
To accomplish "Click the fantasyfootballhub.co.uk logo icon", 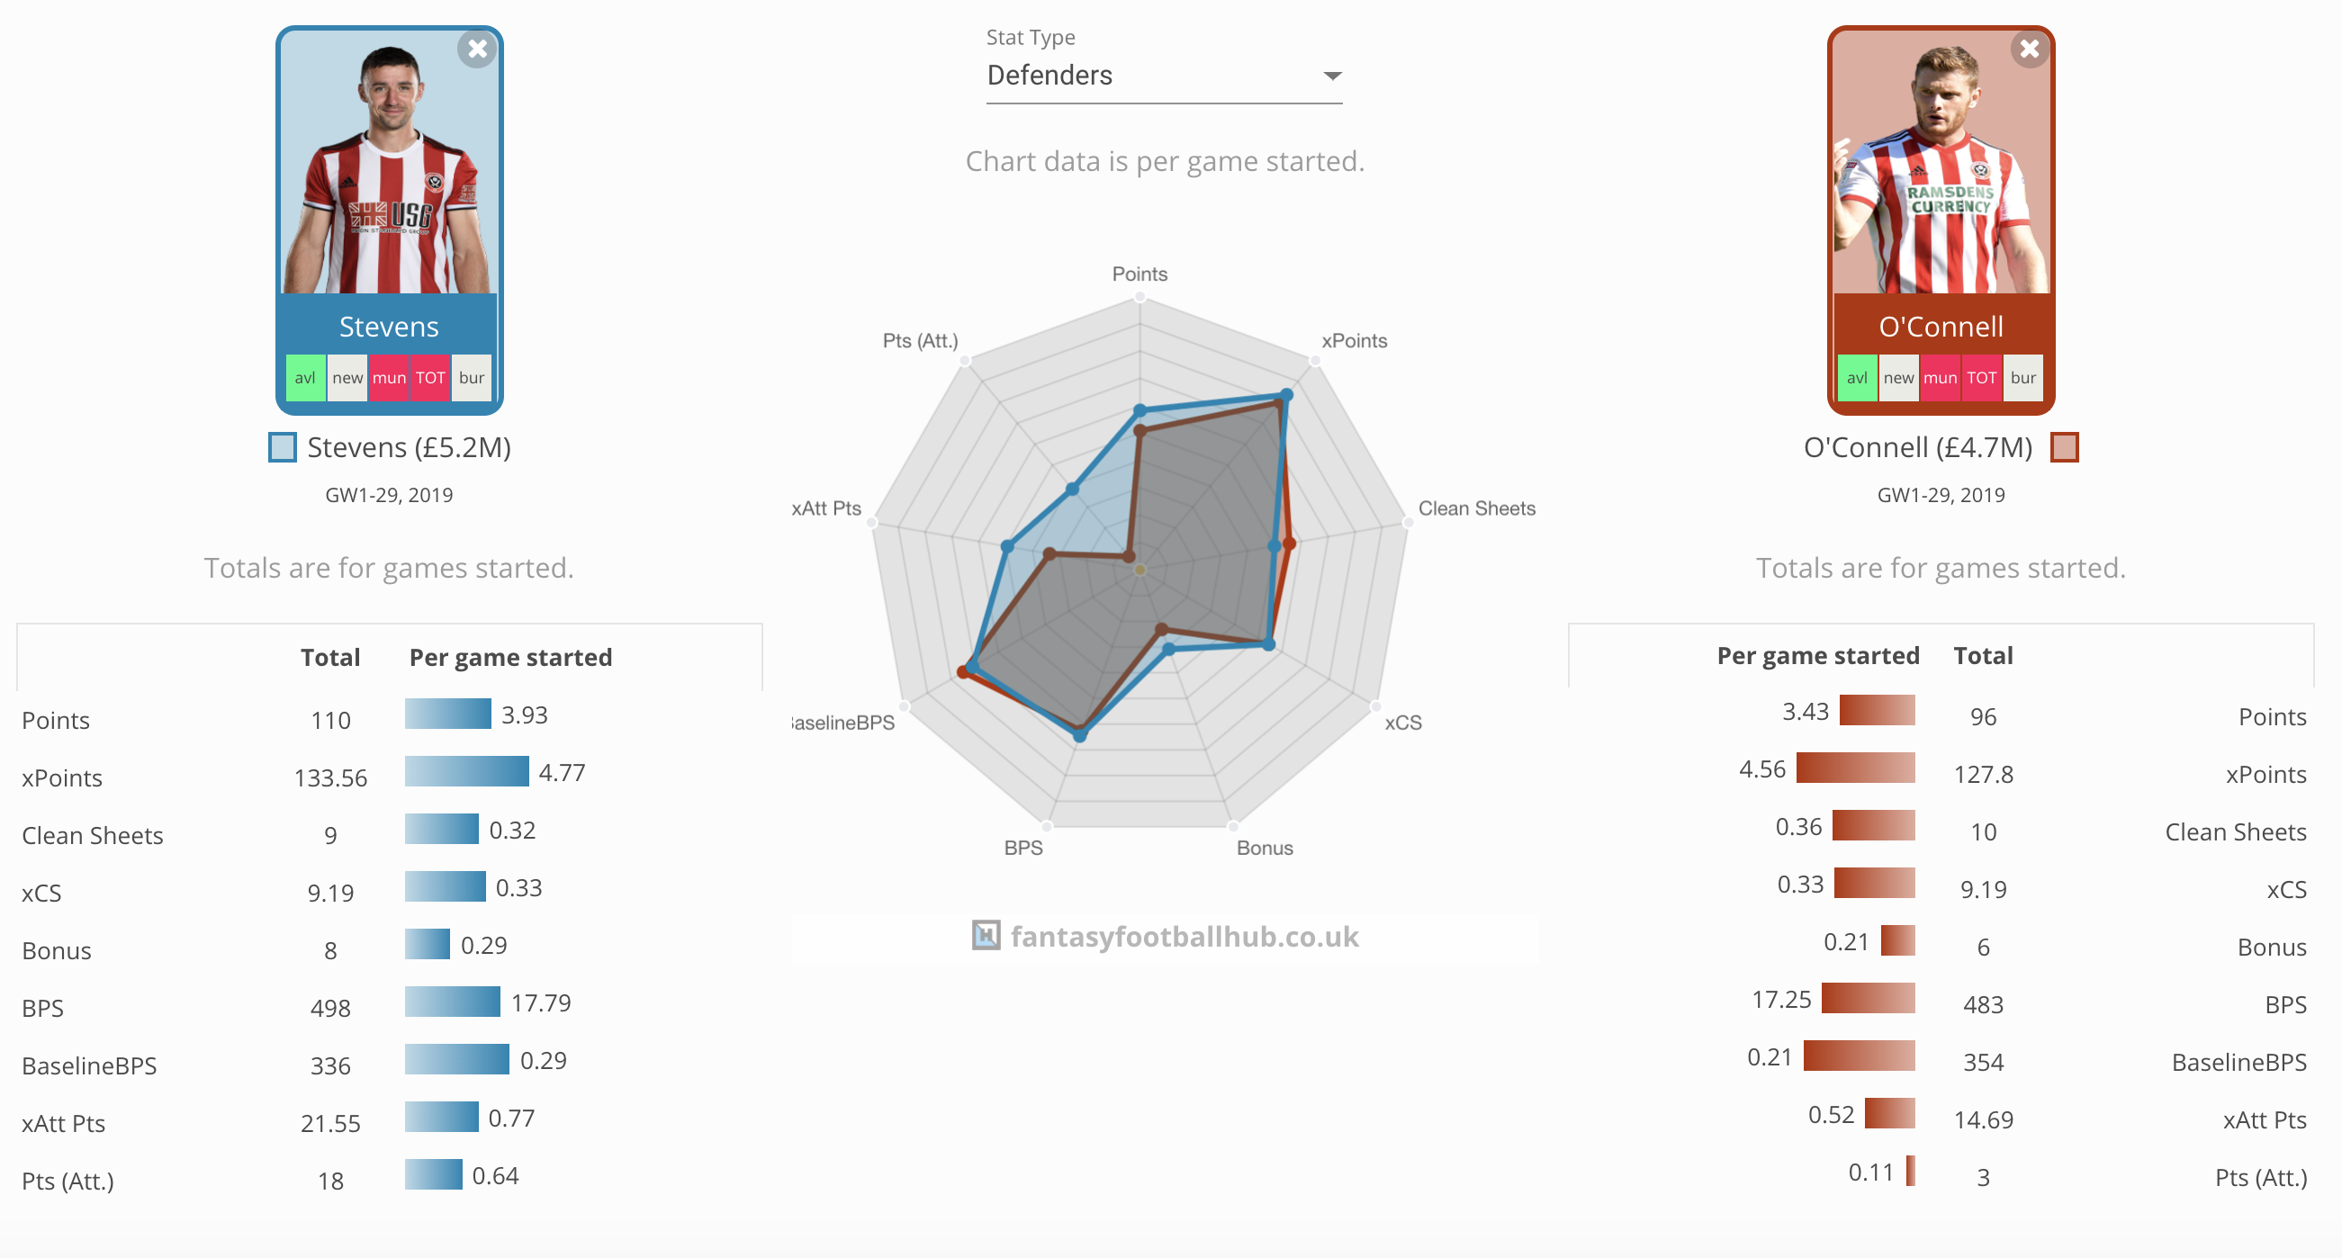I will coord(986,935).
